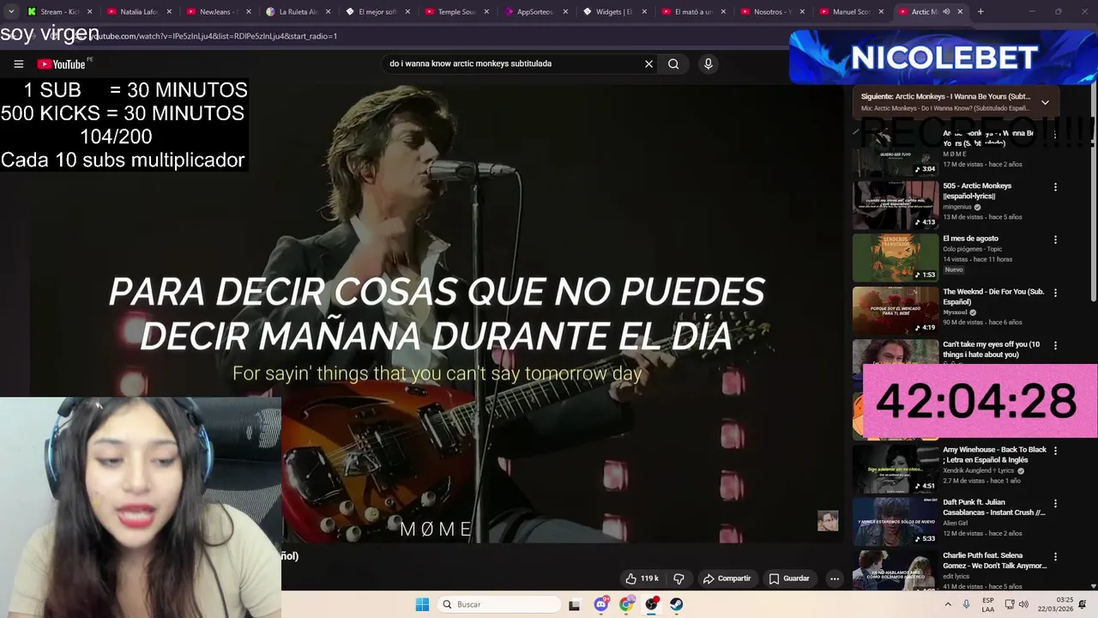The width and height of the screenshot is (1098, 618).
Task: Switch to the NewJeans tab
Action: click(217, 12)
